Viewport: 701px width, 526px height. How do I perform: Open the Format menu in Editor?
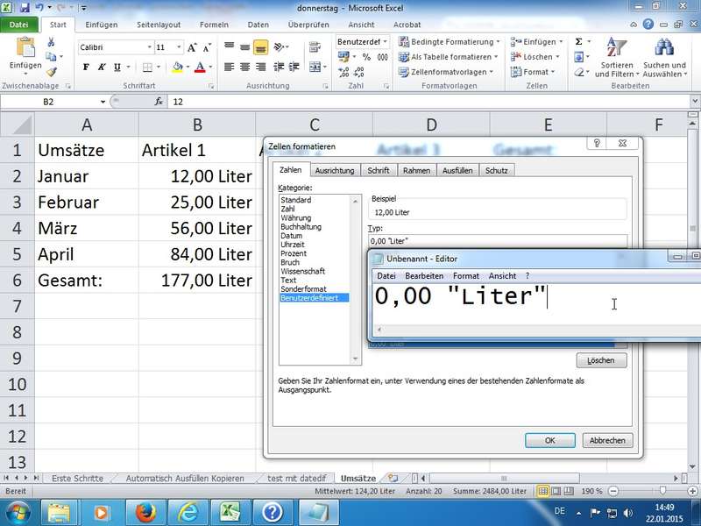(x=465, y=275)
